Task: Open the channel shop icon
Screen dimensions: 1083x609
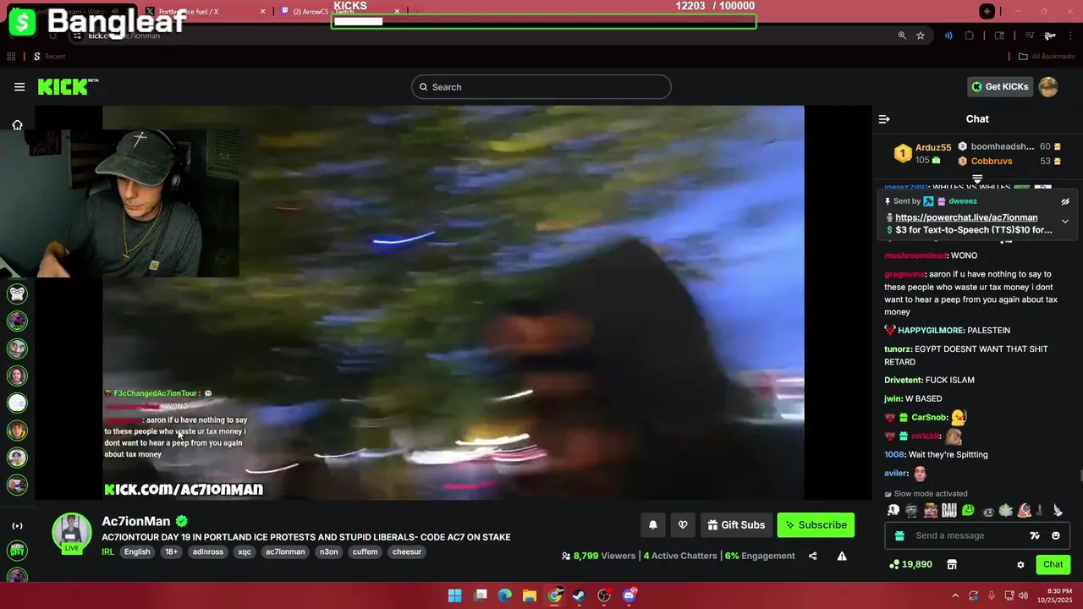Action: click(951, 564)
